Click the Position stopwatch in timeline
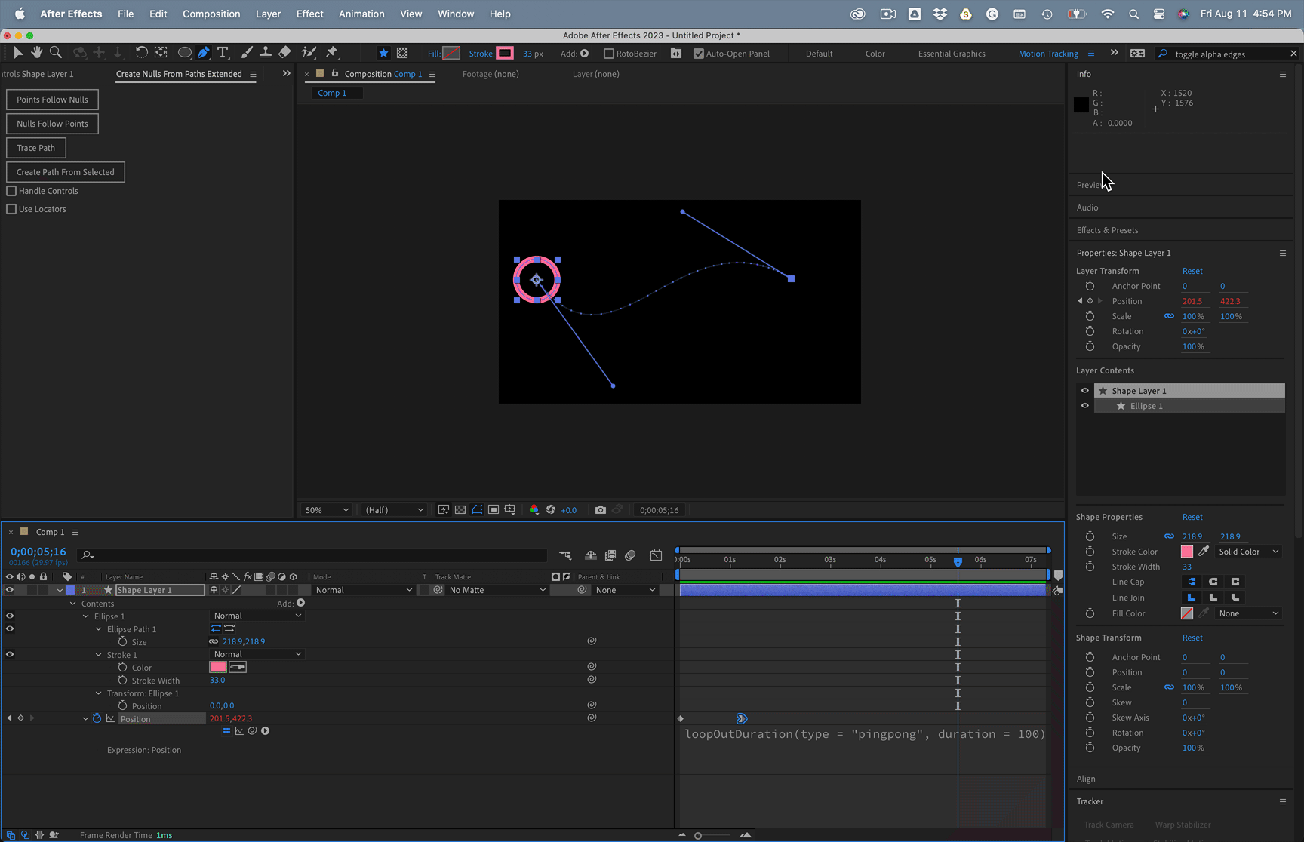Viewport: 1304px width, 842px height. point(97,718)
